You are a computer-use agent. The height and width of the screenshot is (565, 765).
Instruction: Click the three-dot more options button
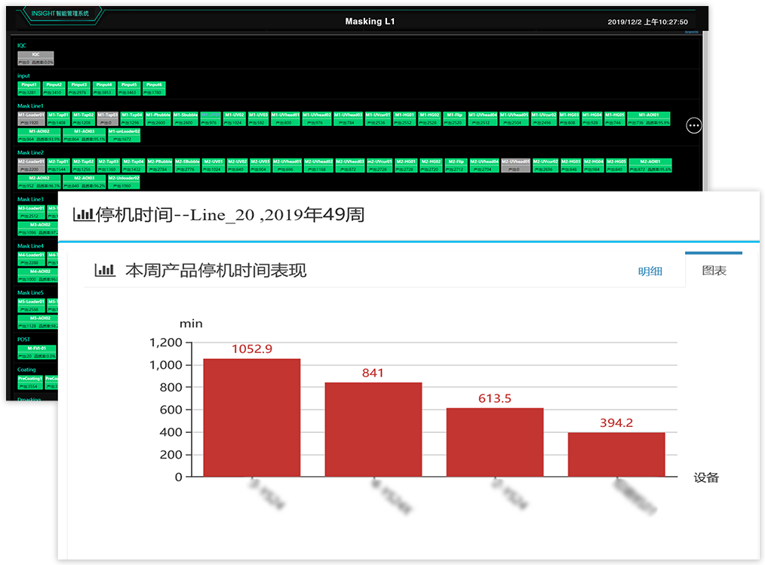click(x=694, y=125)
